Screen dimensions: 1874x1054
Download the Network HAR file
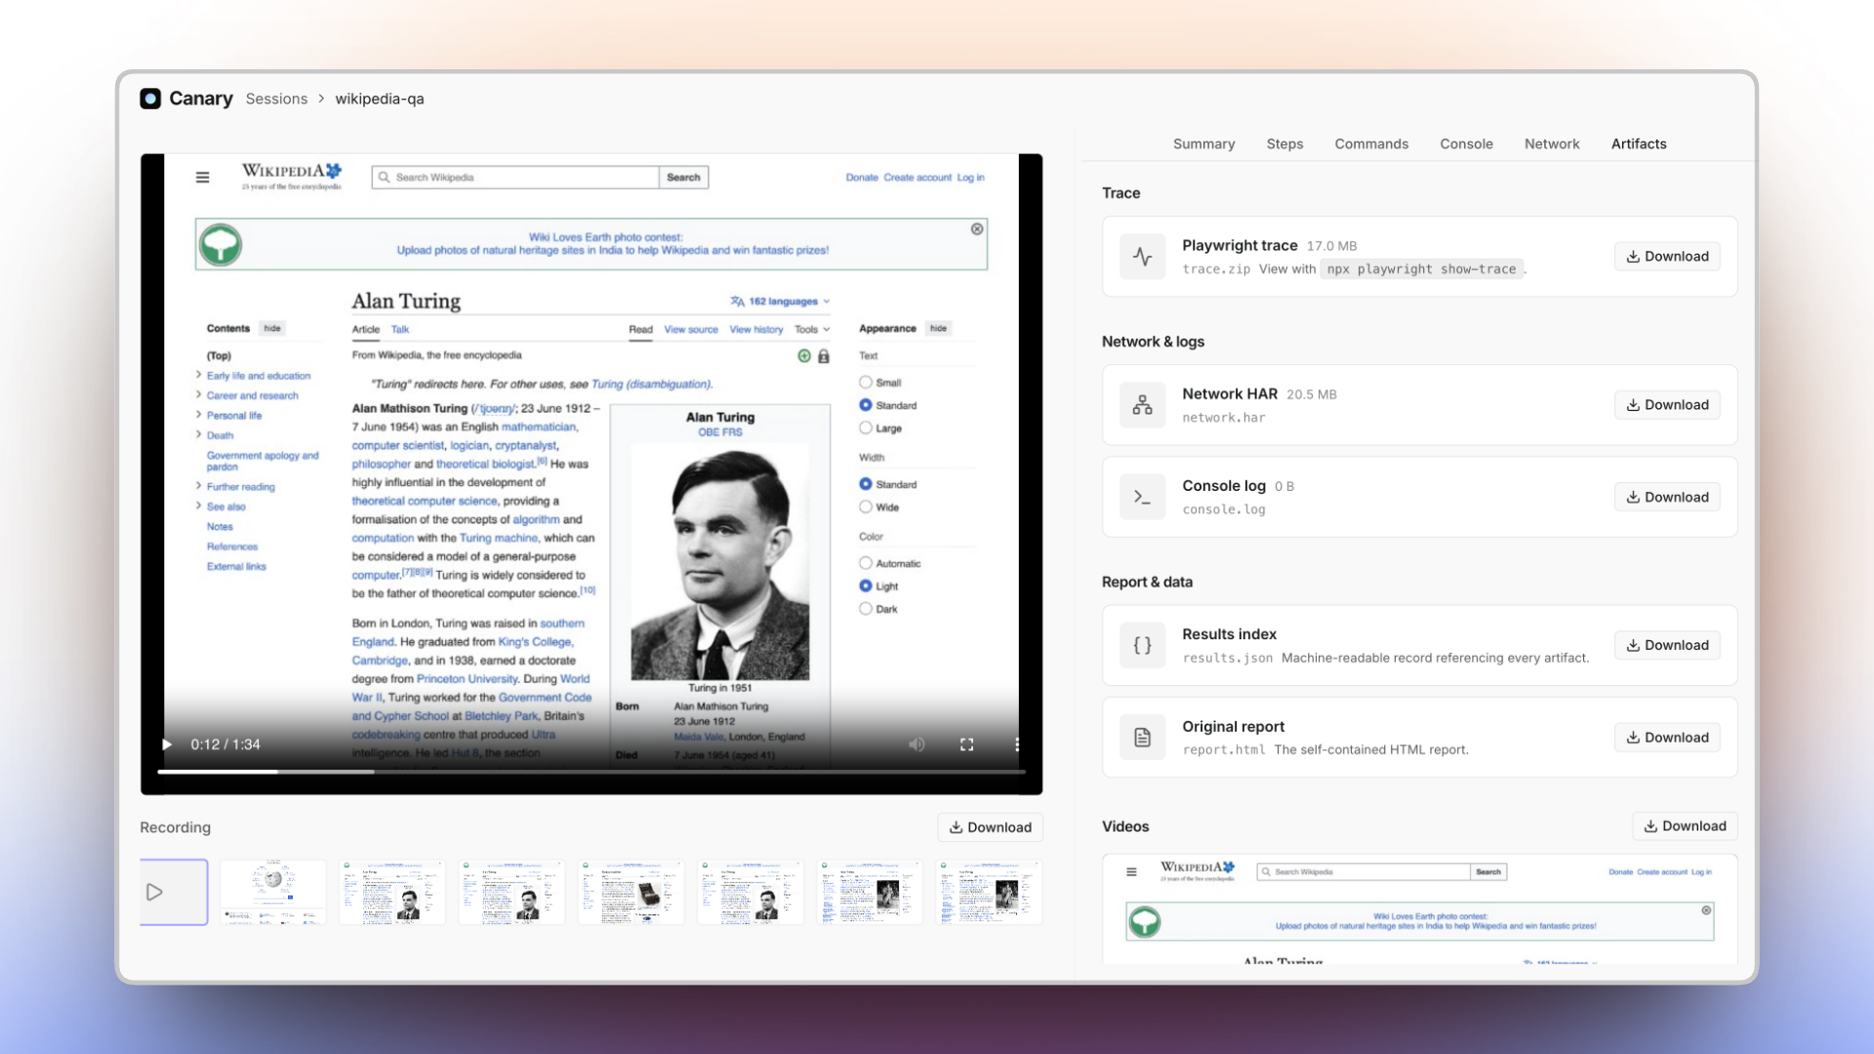point(1667,405)
